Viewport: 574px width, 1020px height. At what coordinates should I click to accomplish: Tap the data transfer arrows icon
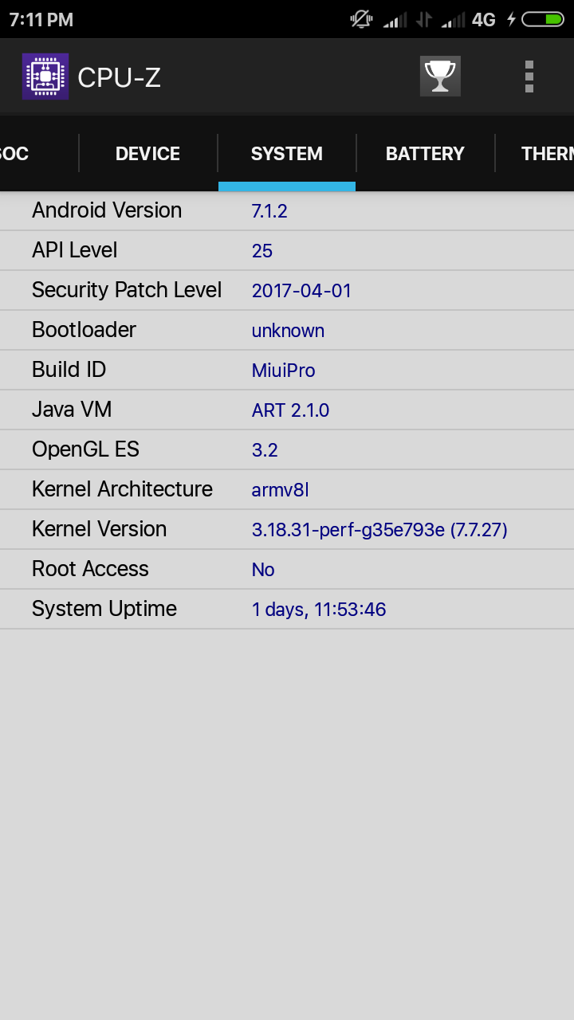click(425, 20)
